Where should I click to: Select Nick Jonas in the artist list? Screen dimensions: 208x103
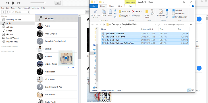(57, 79)
